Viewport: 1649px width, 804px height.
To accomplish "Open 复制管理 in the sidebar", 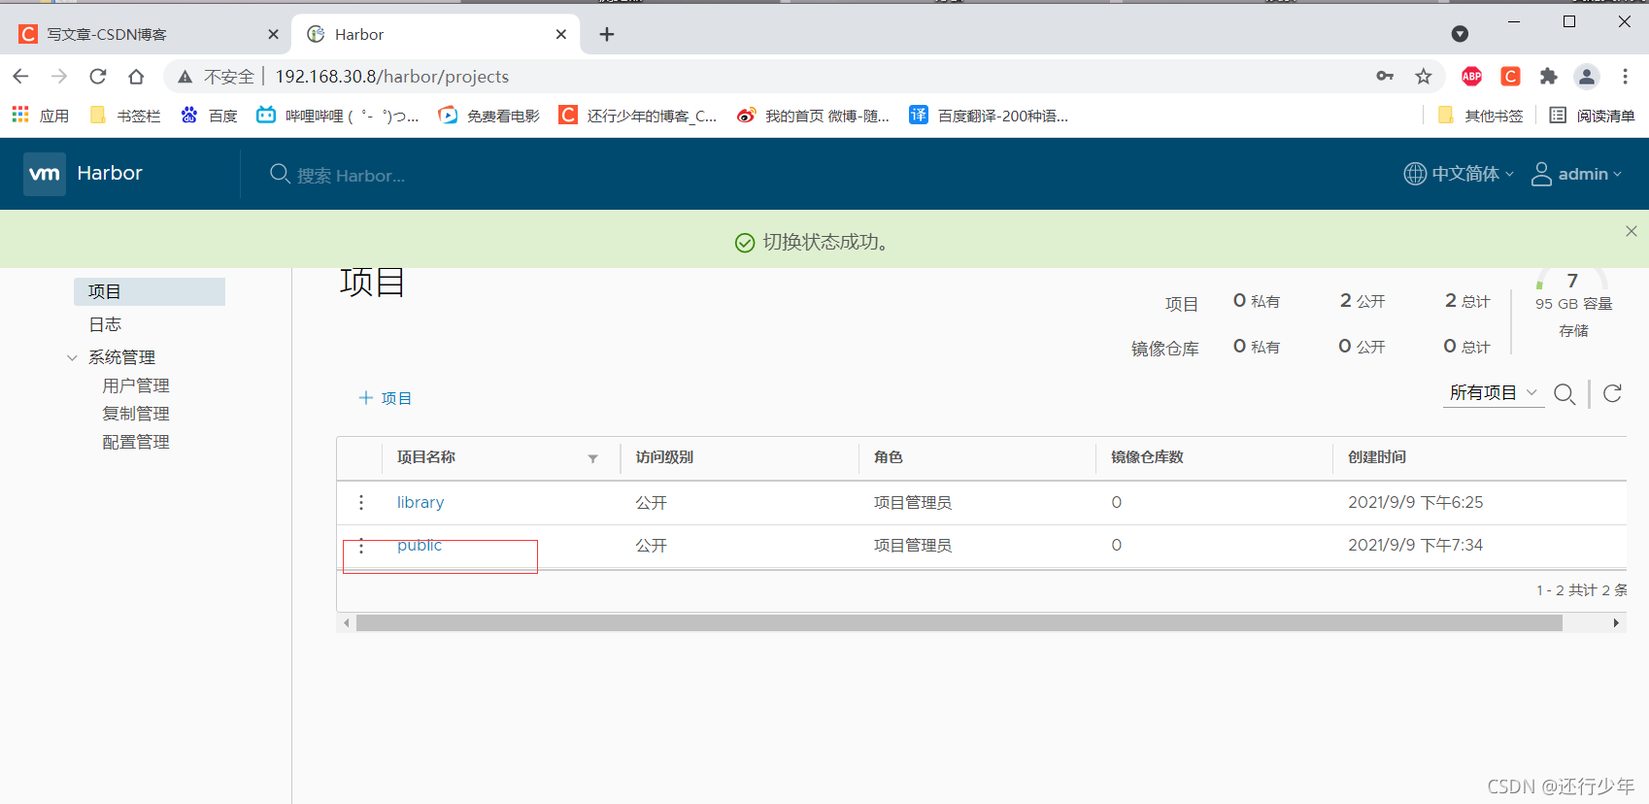I will (136, 414).
